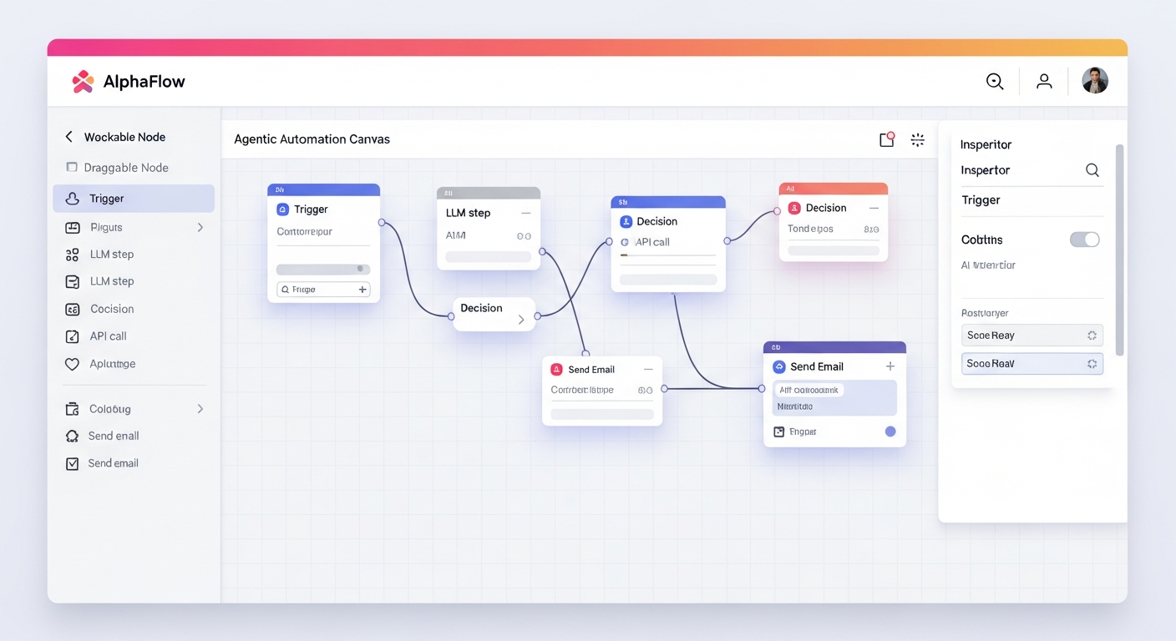Adjust the gray slider in Trigger node
Screen dimensions: 1176x641
(323, 269)
